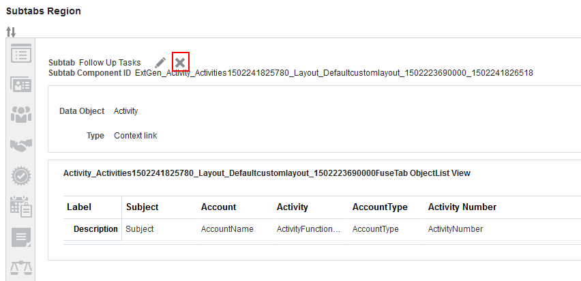The width and height of the screenshot is (581, 281).
Task: Select the calendar activities subtab icon
Action: coord(22,206)
